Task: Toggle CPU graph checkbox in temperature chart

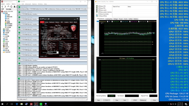Action: coord(108,21)
